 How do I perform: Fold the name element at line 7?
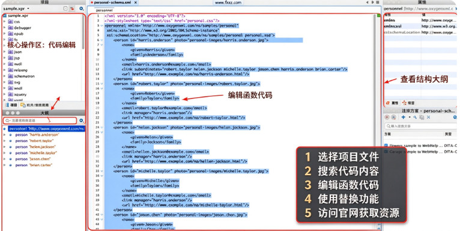pos(102,45)
